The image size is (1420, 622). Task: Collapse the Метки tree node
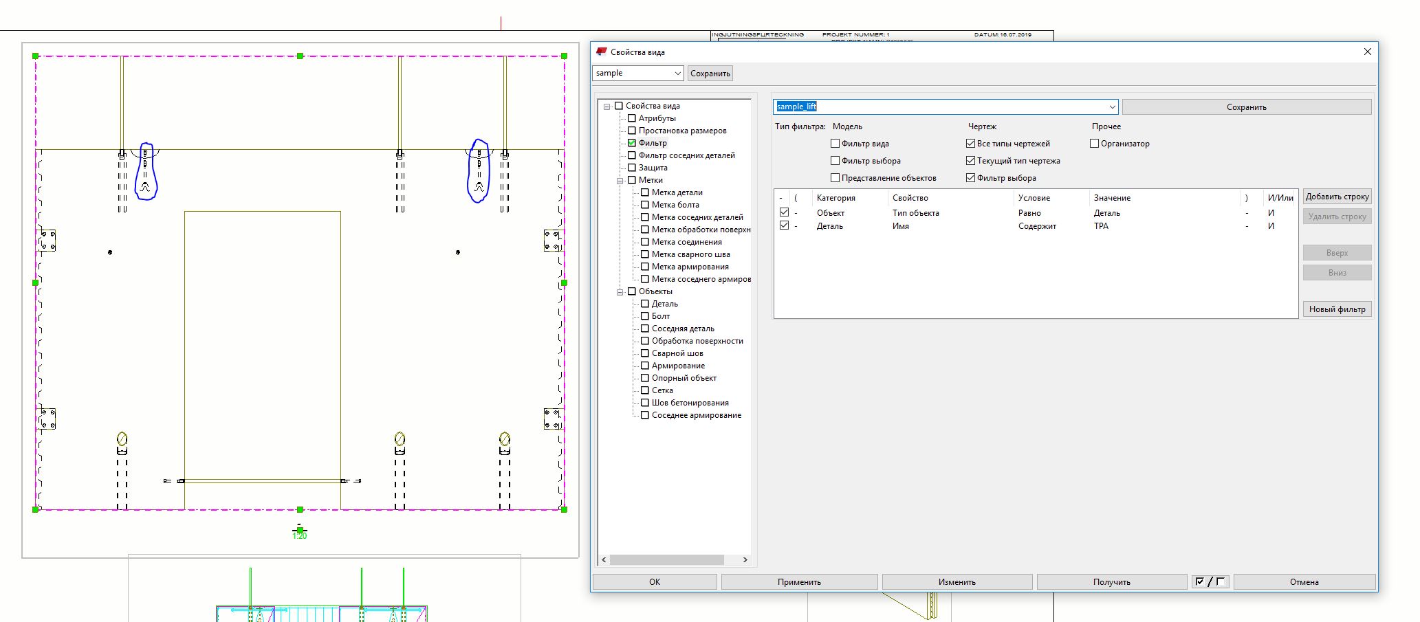(x=620, y=180)
